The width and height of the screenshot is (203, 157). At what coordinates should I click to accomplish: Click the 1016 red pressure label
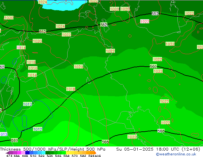point(33,68)
